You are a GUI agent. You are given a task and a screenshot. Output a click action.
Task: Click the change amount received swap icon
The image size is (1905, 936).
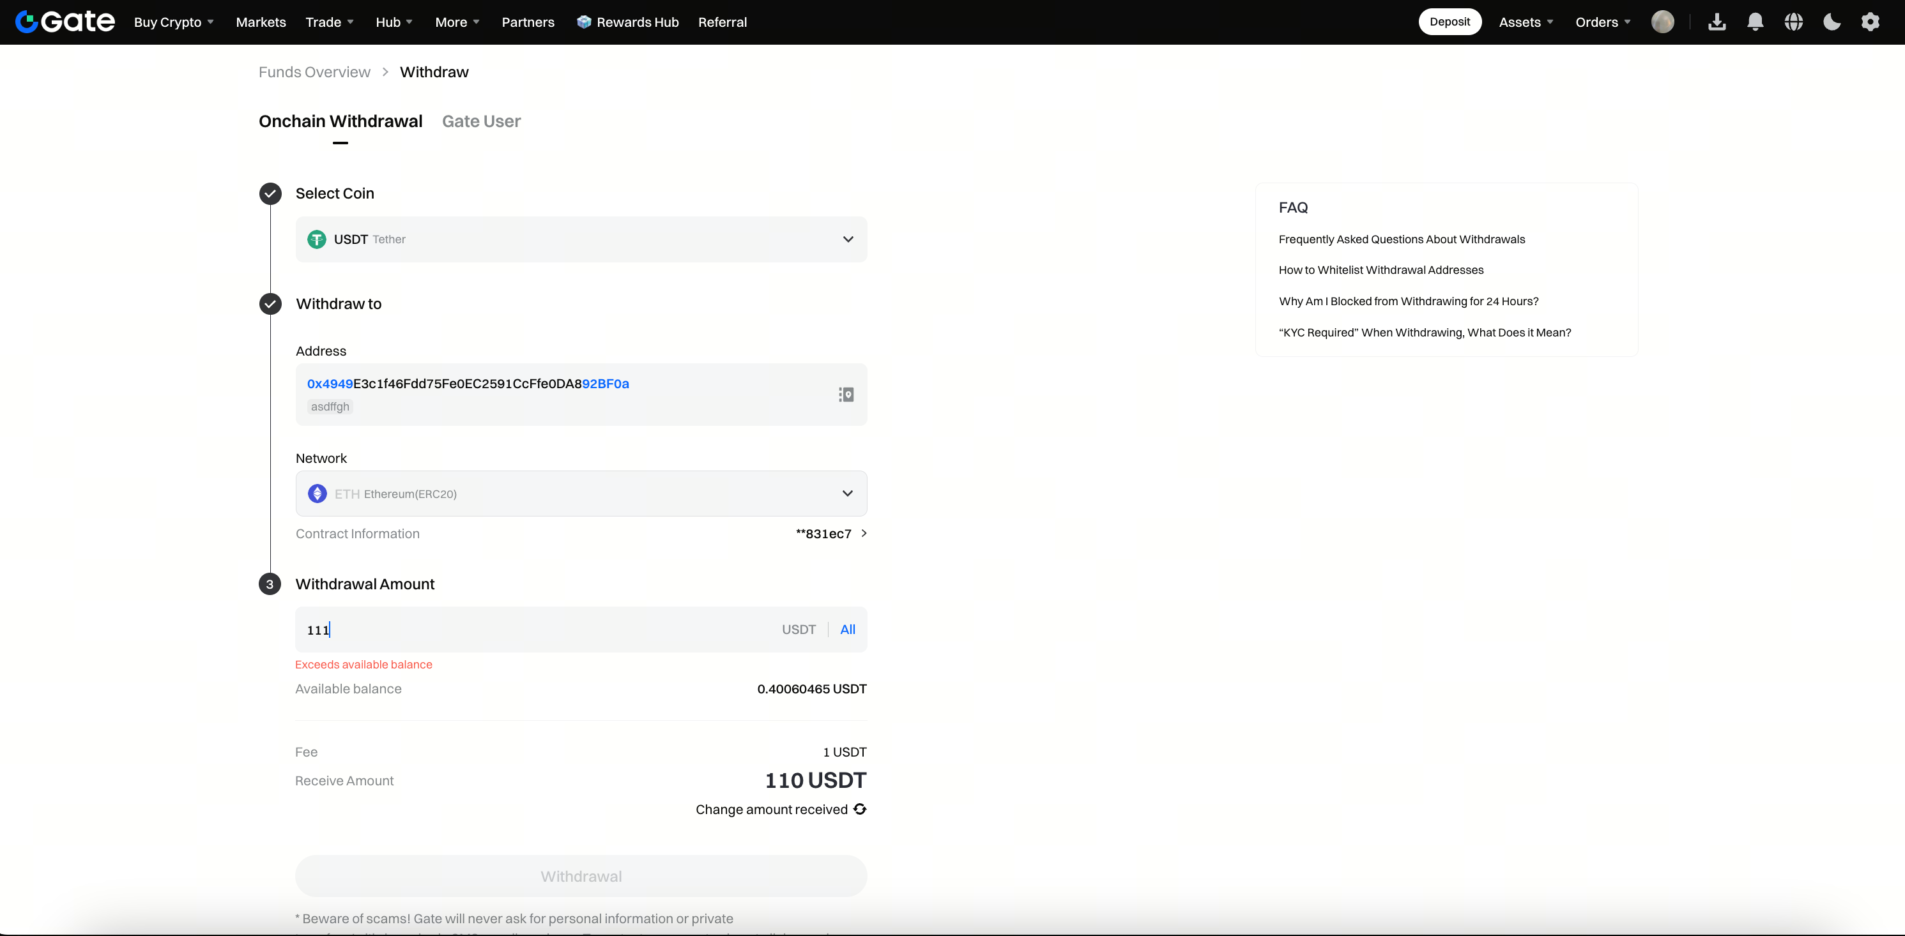(860, 809)
